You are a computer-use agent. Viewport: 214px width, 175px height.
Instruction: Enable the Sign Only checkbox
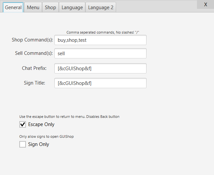click(23, 144)
